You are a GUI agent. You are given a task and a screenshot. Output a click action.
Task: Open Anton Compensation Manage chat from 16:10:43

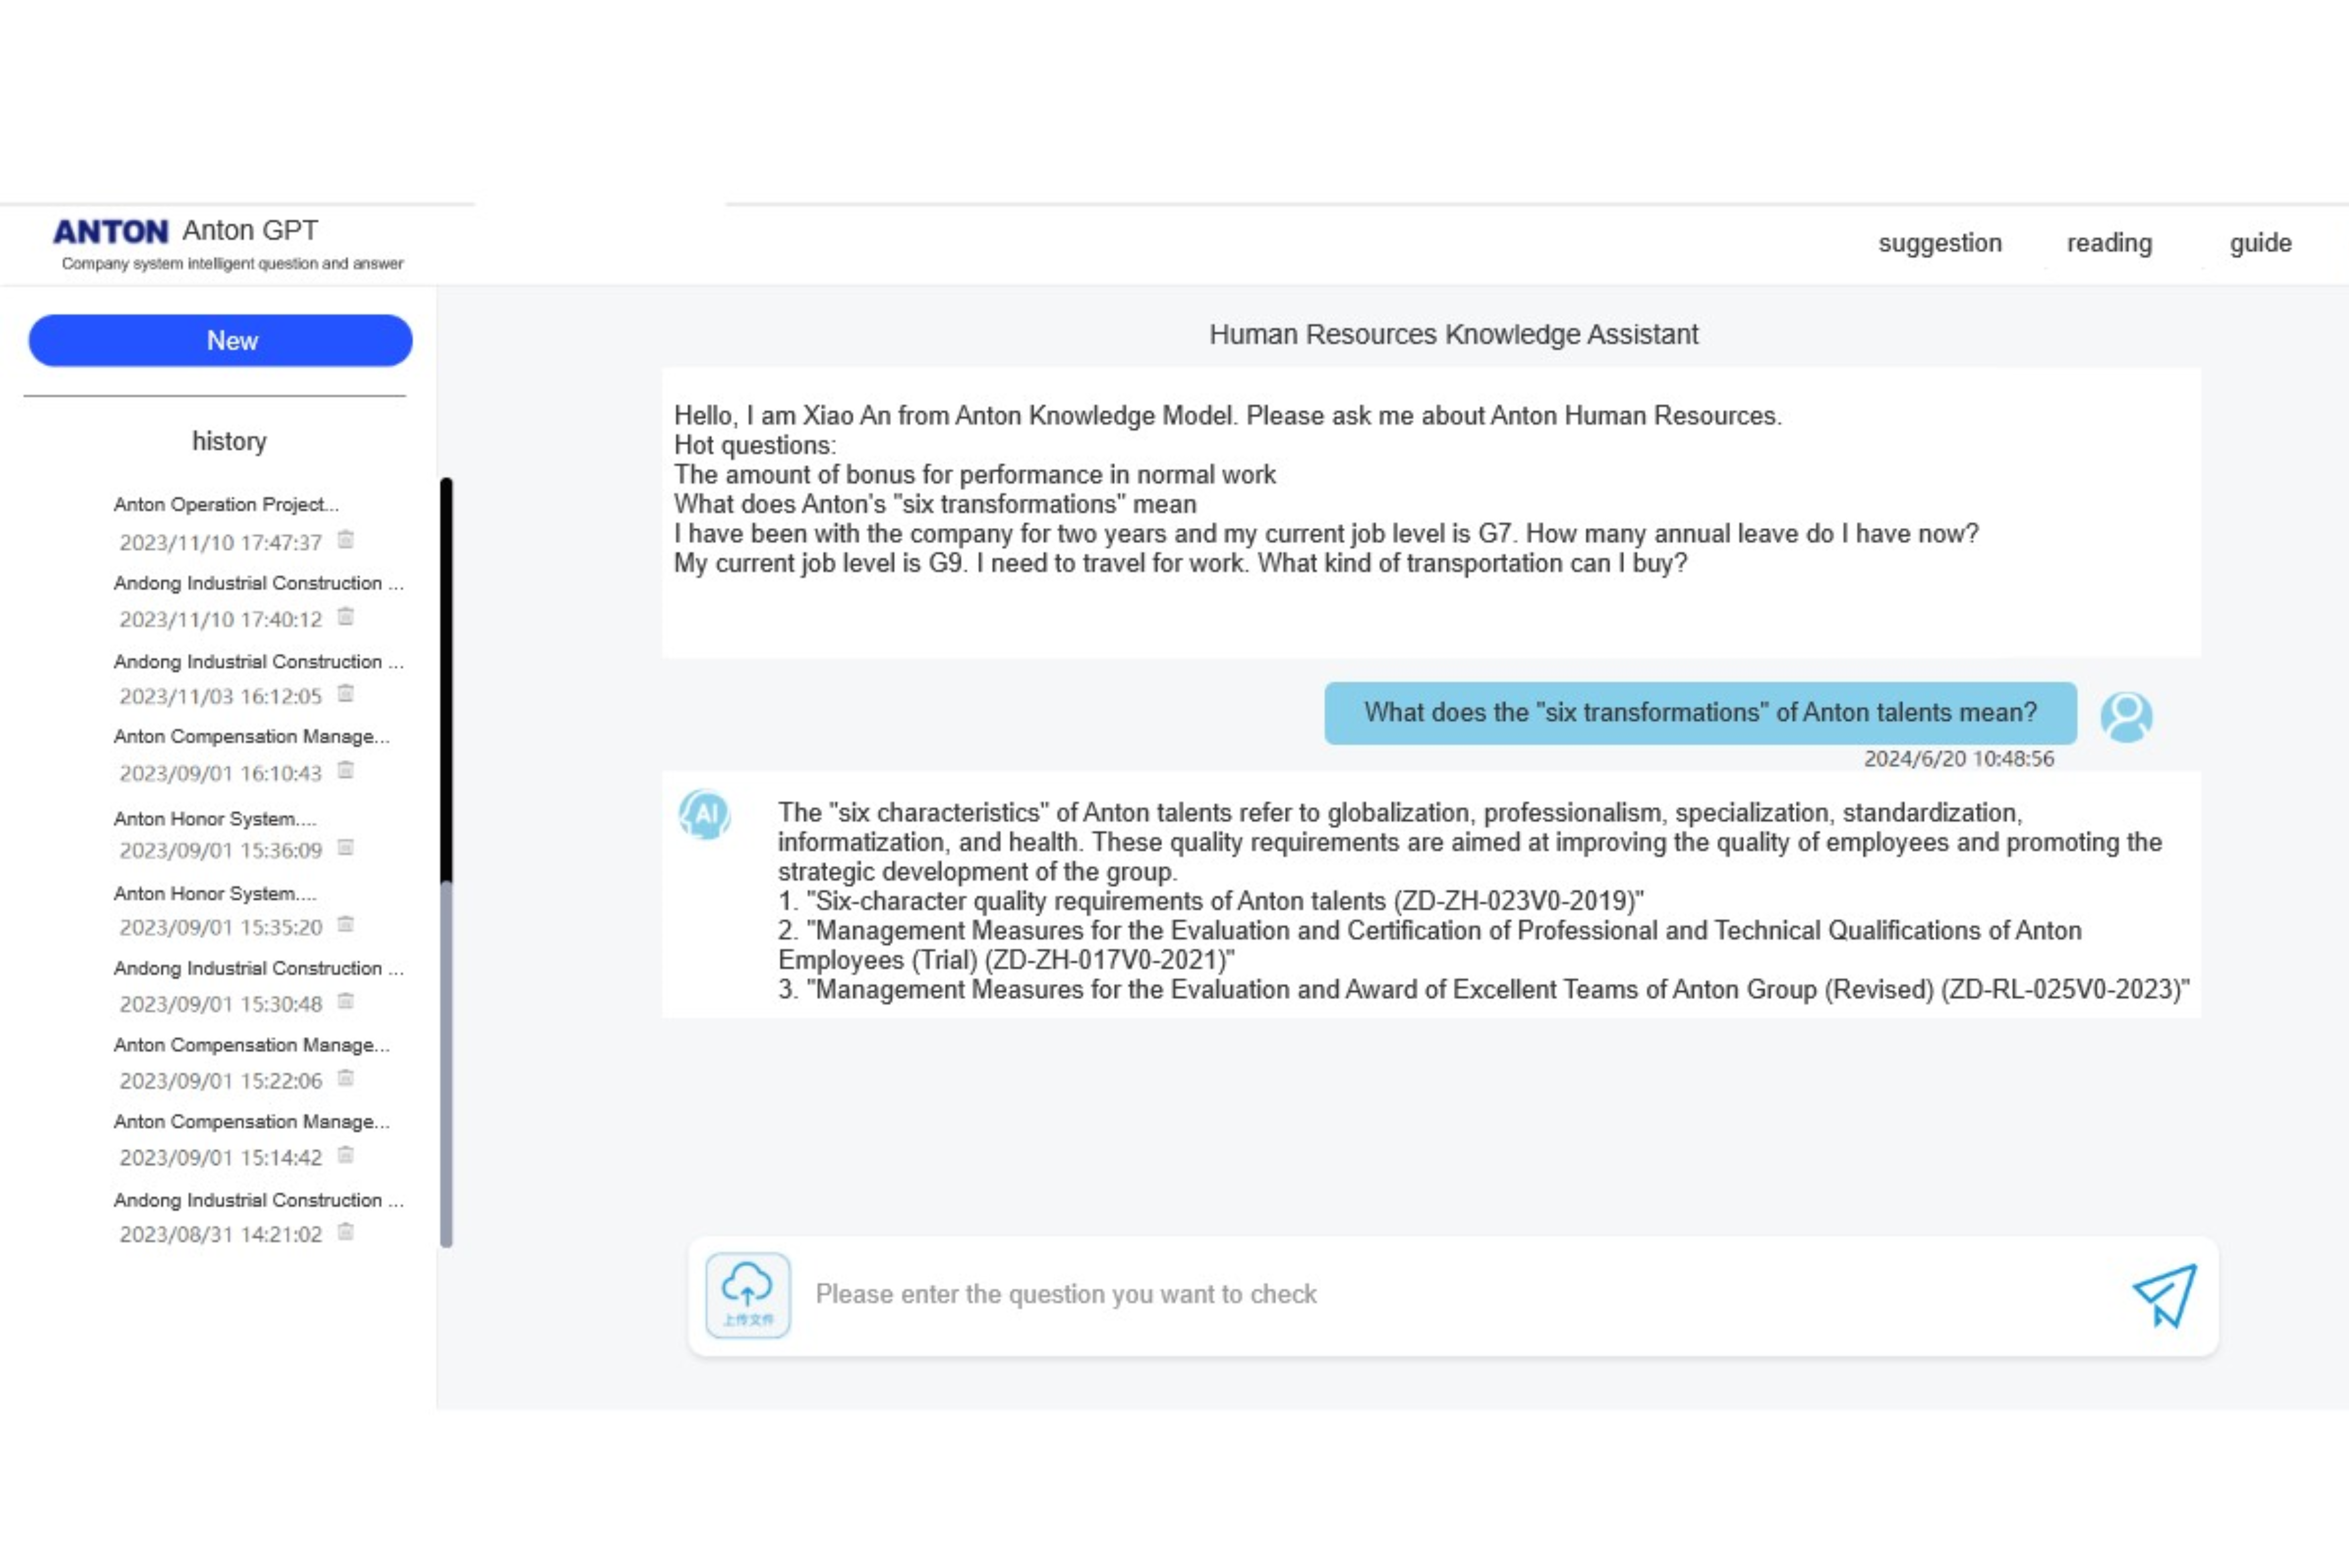pos(251,736)
